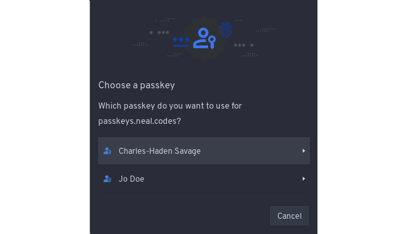Click the blue password asterisks graphic
This screenshot has height=234, width=407.
pos(181,40)
